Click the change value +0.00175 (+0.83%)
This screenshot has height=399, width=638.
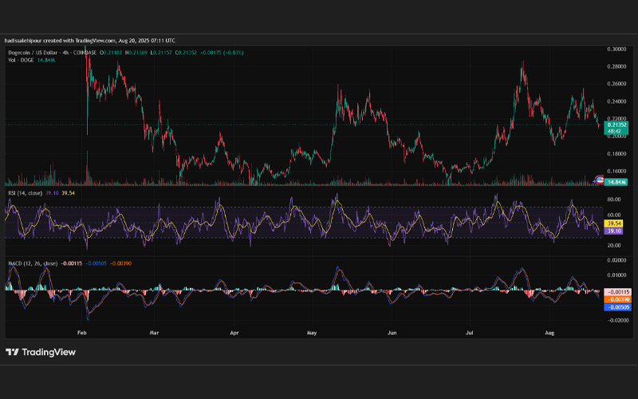(222, 53)
